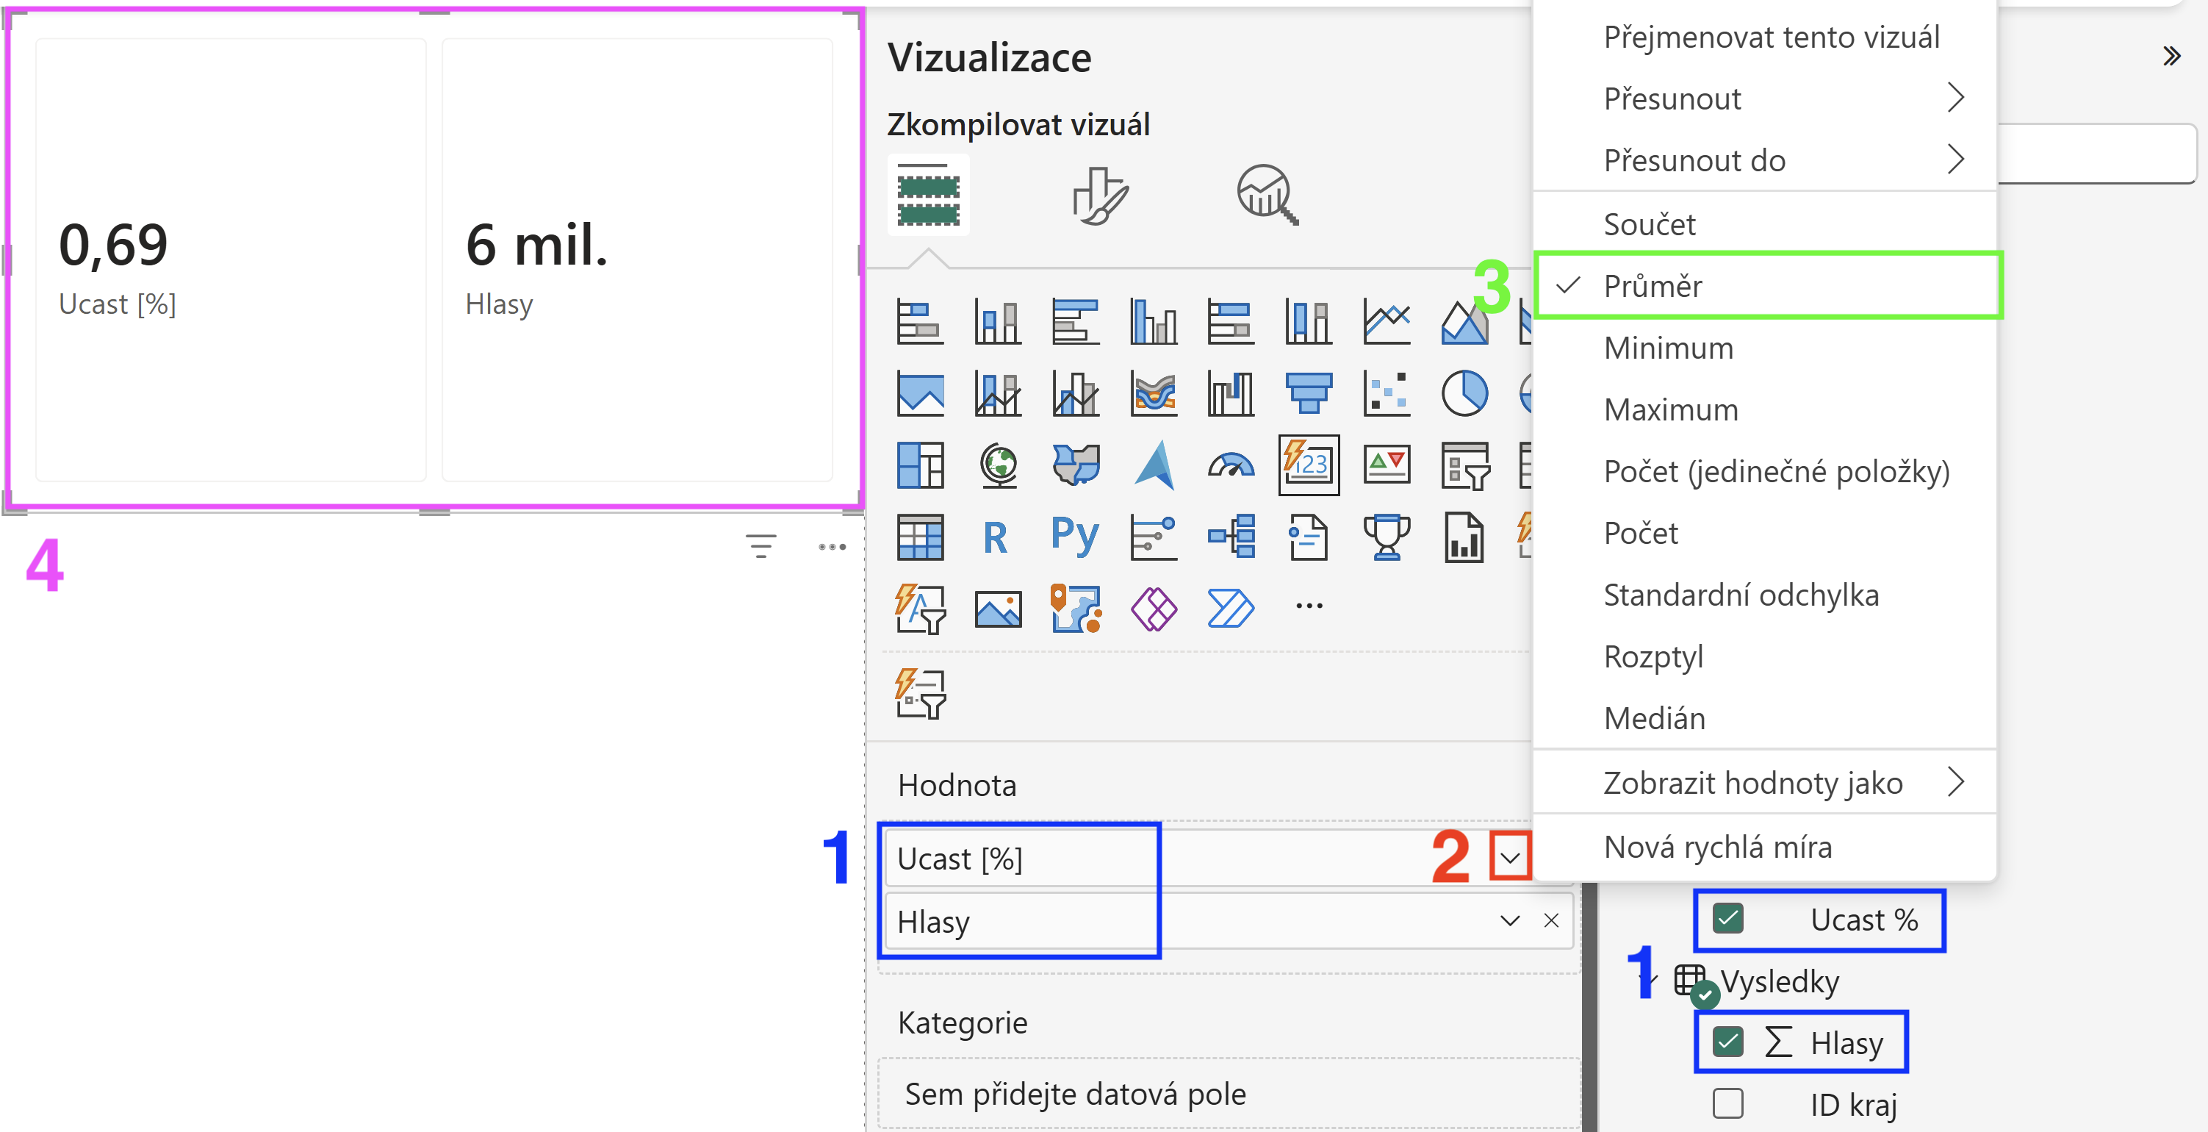
Task: Open the Analytics magnifier tab
Action: pos(1267,196)
